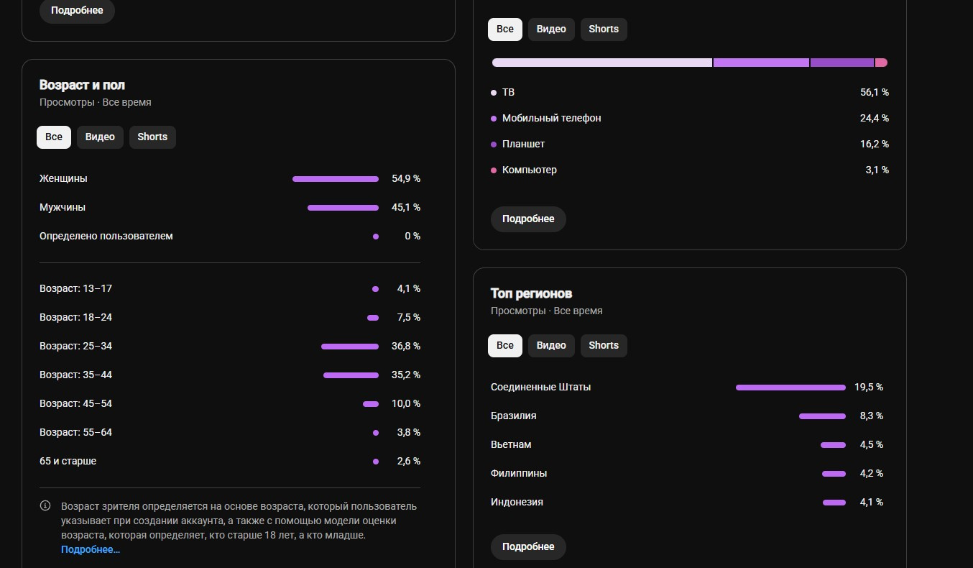Click the Женщины percentage bar
Screen dimensions: 973x568
pos(336,179)
